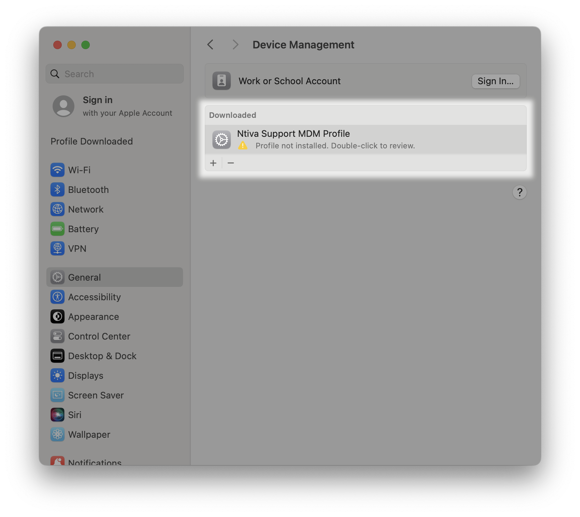Image resolution: width=580 pixels, height=517 pixels.
Task: Open VPN icon in sidebar
Action: (x=58, y=249)
